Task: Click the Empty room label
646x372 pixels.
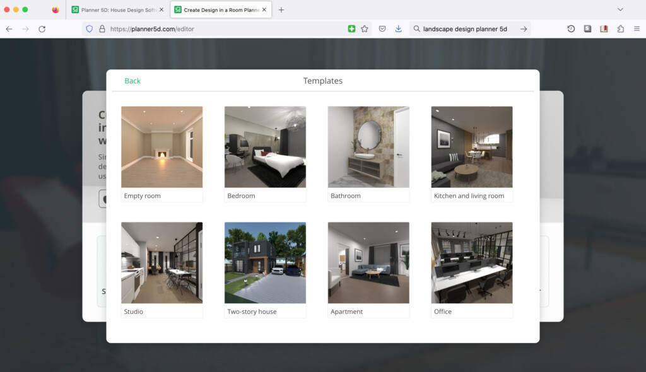Action: coord(142,195)
